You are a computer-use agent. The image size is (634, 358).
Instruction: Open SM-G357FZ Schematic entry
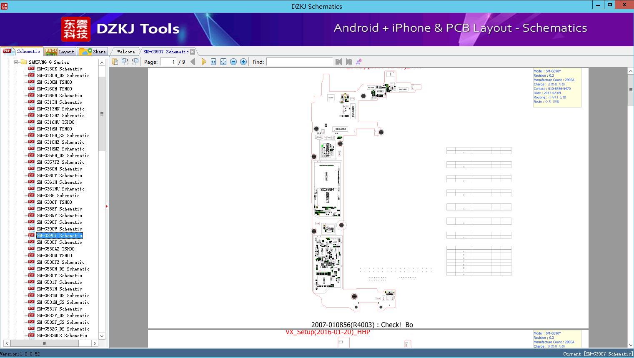point(60,162)
